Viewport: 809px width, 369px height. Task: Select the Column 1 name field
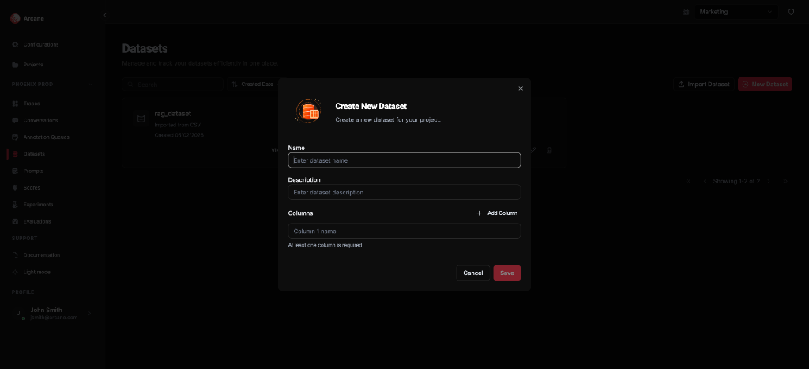pyautogui.click(x=404, y=231)
